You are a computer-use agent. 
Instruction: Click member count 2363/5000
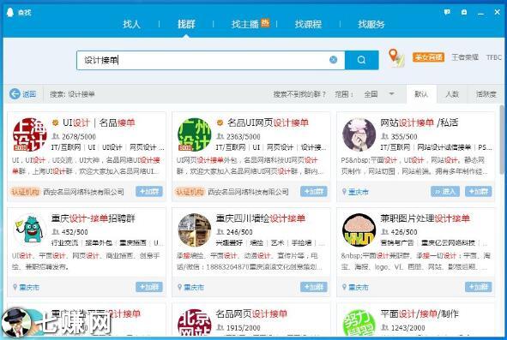(243, 136)
